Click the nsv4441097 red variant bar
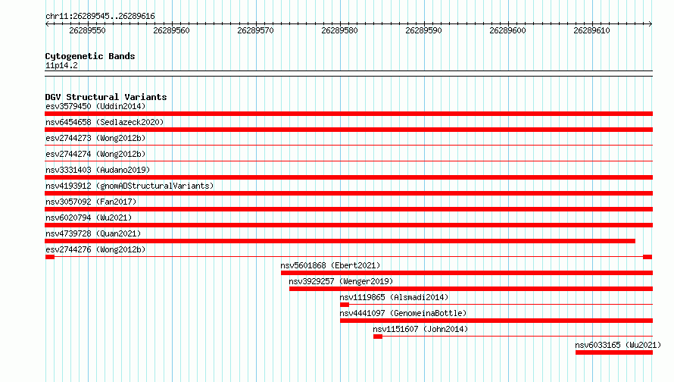The height and width of the screenshot is (382, 674). 497,321
